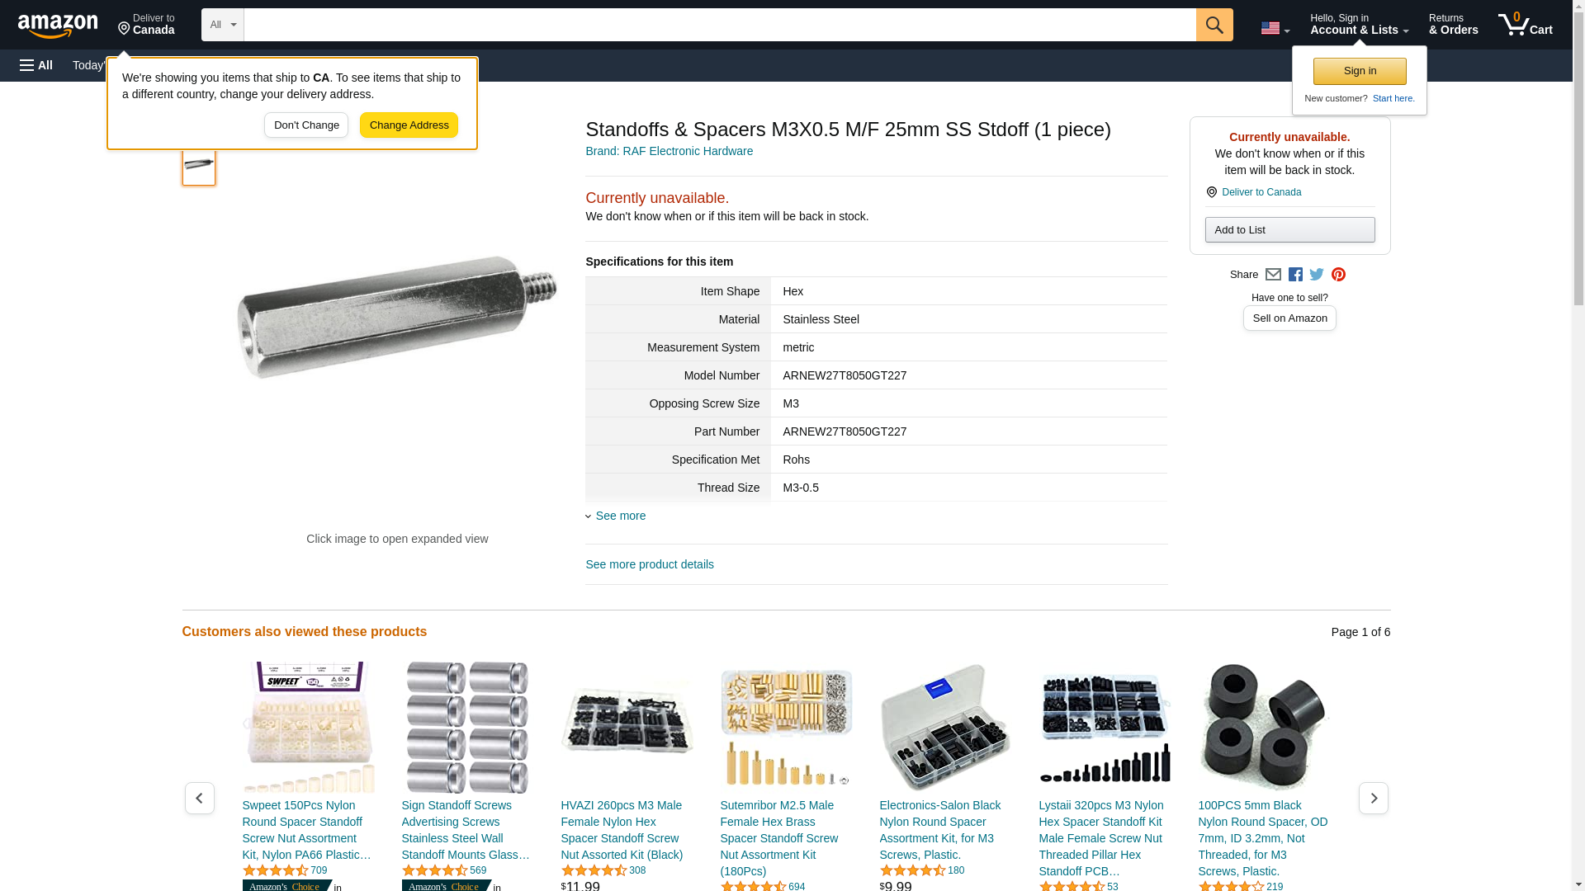Share via email envelope icon

[1273, 275]
